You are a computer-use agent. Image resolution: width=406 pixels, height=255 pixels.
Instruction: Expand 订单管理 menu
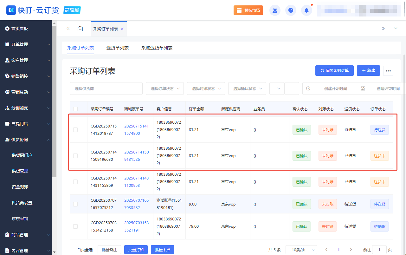coord(26,44)
